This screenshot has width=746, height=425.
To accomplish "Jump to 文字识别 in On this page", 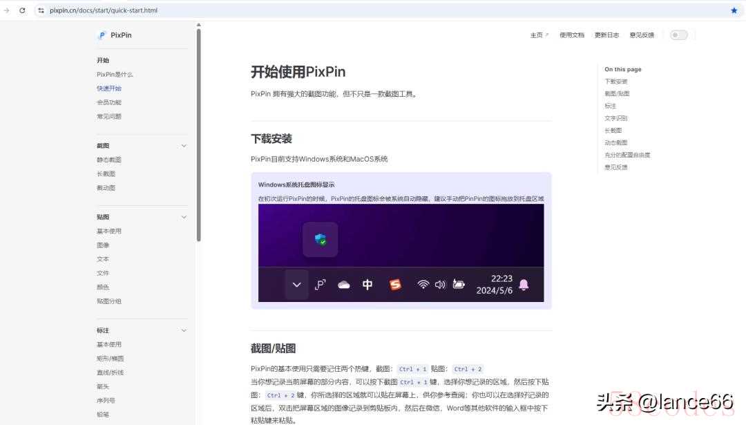I will [x=615, y=118].
